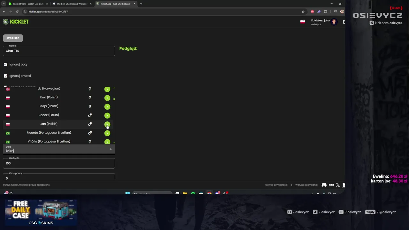409x230 pixels.
Task: Click the voice list scrollbar thumb
Action: coord(114,99)
